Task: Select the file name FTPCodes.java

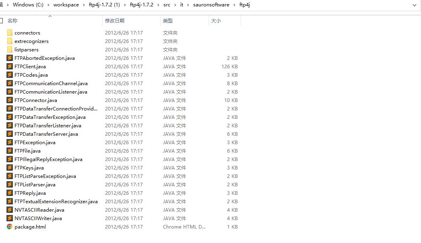Action: point(31,75)
